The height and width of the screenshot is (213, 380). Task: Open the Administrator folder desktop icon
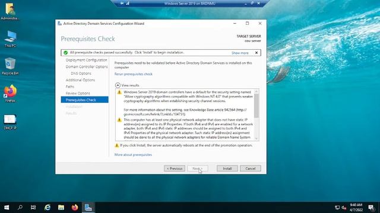[x=10, y=11]
